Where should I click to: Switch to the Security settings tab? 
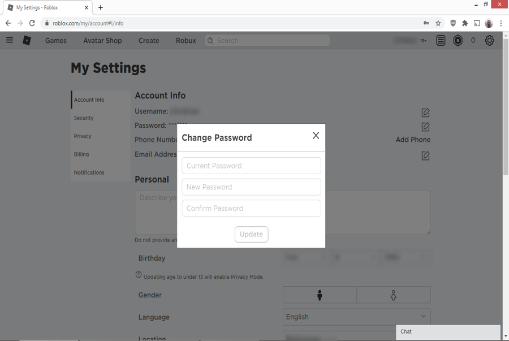(x=84, y=118)
